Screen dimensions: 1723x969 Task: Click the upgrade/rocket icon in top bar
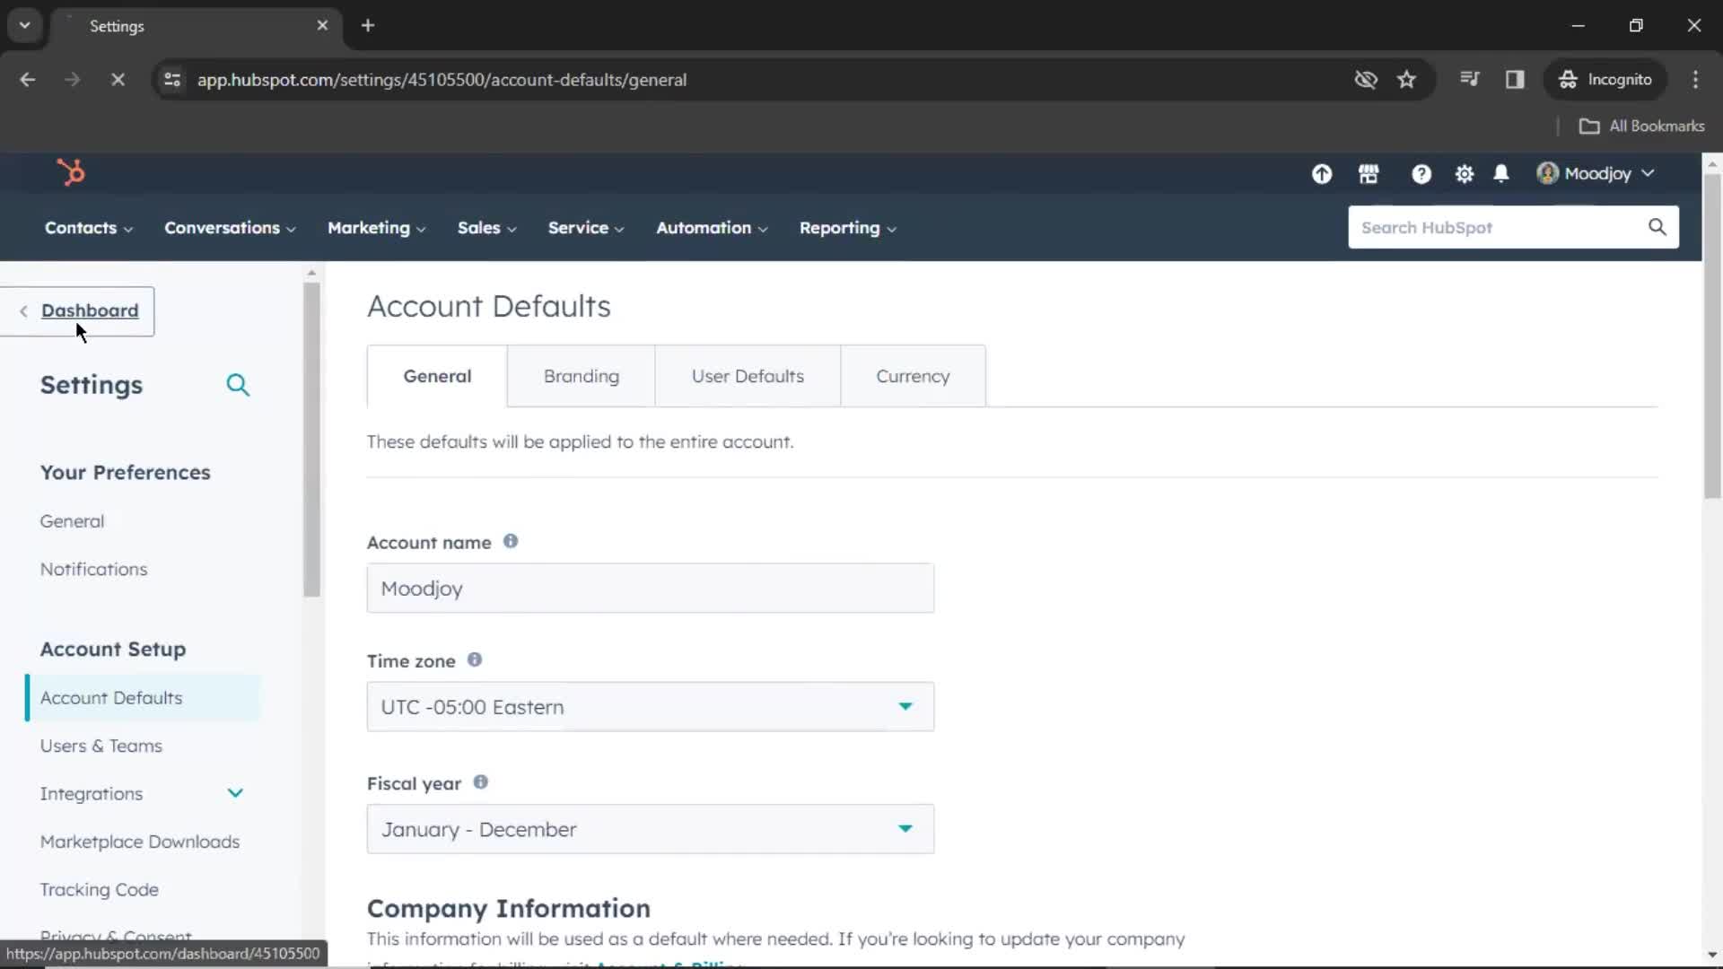pyautogui.click(x=1322, y=174)
